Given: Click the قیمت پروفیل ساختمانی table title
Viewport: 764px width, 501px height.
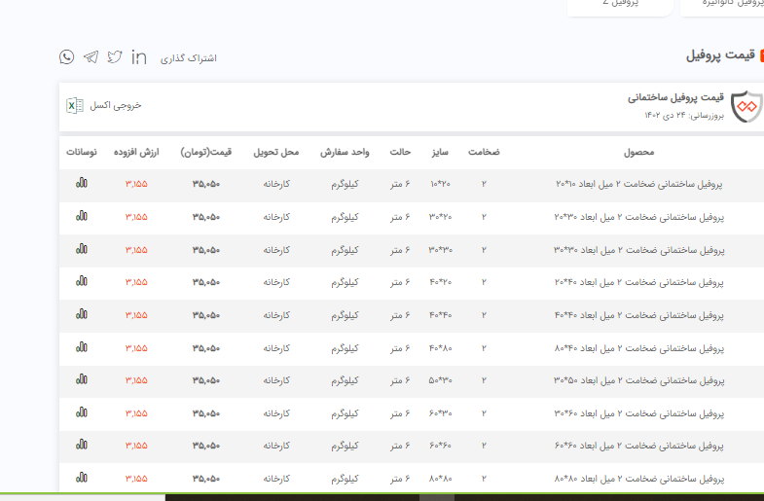Looking at the screenshot, I should pos(675,98).
